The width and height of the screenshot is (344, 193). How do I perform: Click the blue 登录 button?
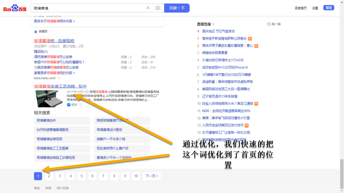(x=328, y=8)
